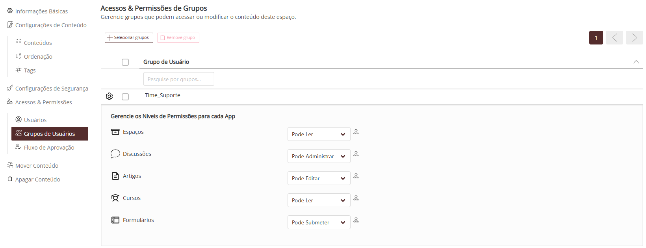Click the hierarchy icon next to Cursos dropdown
The width and height of the screenshot is (646, 248).
pos(356,198)
